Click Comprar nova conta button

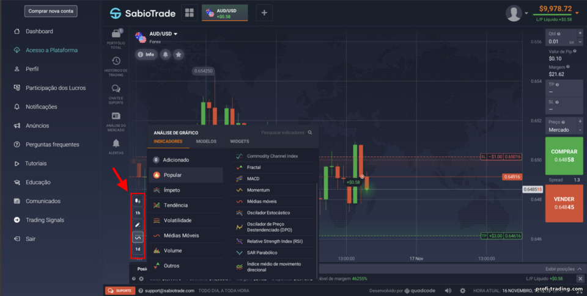[x=51, y=11]
